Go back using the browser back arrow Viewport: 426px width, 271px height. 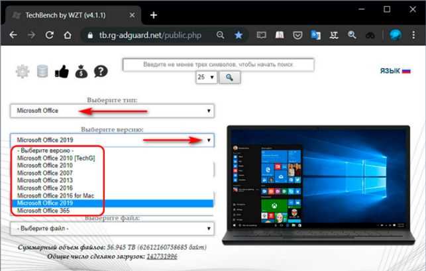pyautogui.click(x=13, y=35)
